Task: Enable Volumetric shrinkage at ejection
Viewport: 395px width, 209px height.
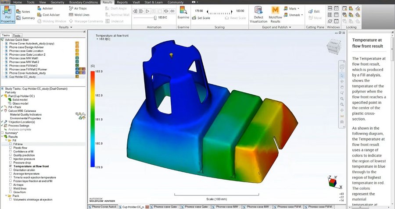Action: point(11,199)
